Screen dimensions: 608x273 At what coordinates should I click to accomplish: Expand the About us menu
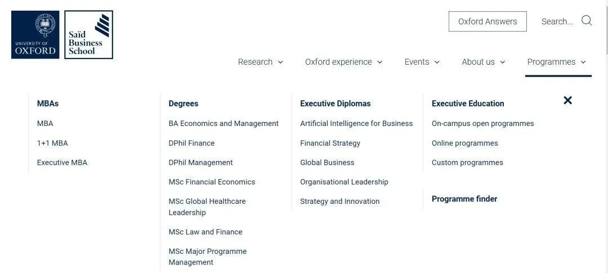[483, 62]
